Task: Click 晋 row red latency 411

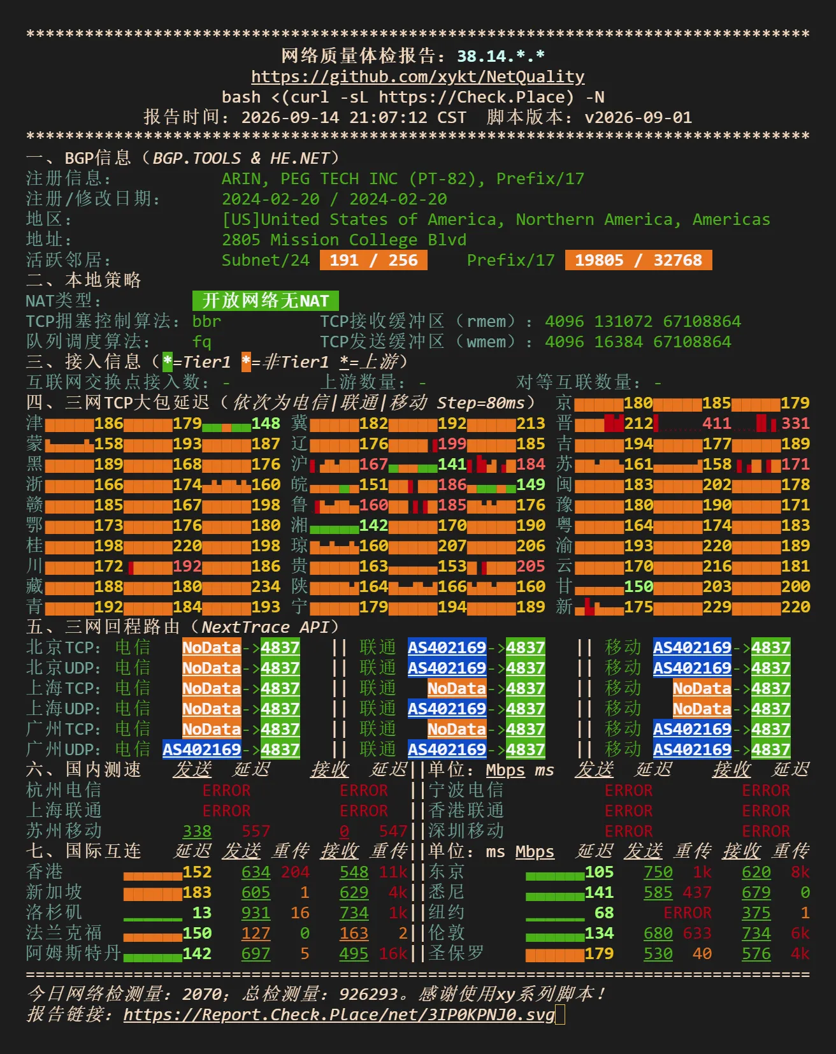Action: coord(717,423)
